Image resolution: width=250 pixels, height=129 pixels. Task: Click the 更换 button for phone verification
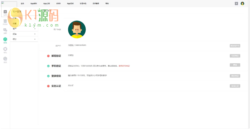(x=235, y=65)
